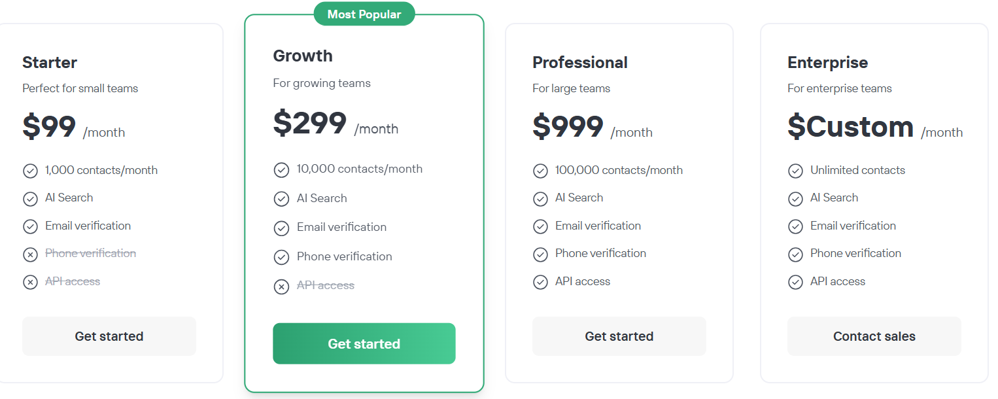Screen dimensions: 998x399
Task: Click the Unlimited contacts check icon on Enterprise
Action: click(x=796, y=170)
